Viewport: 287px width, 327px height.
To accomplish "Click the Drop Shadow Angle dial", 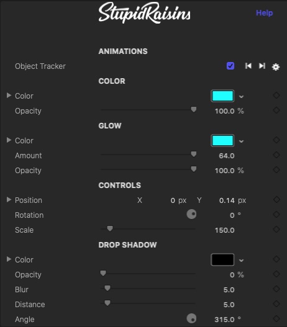I will (191, 319).
